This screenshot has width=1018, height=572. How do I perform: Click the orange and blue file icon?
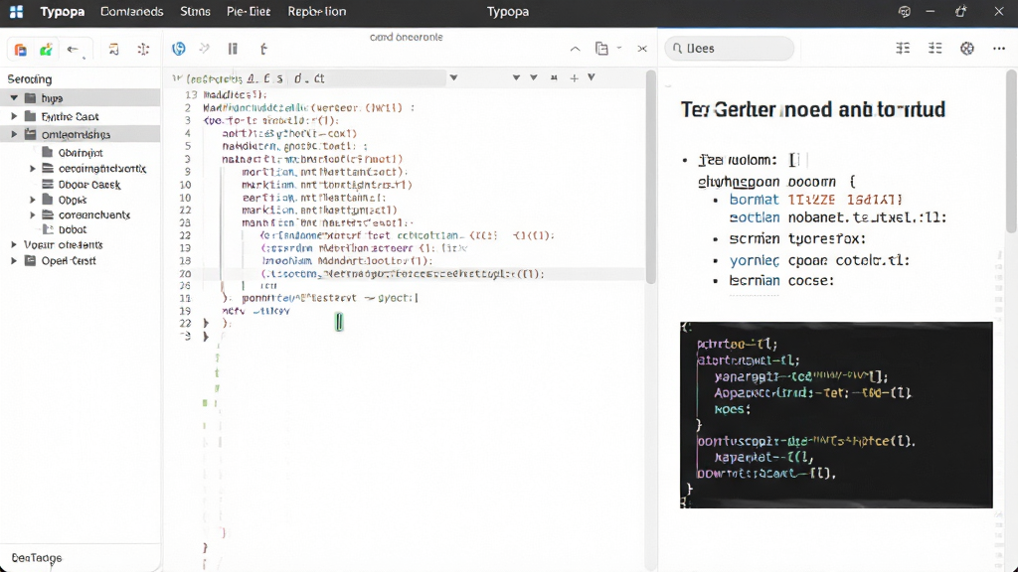pyautogui.click(x=20, y=50)
